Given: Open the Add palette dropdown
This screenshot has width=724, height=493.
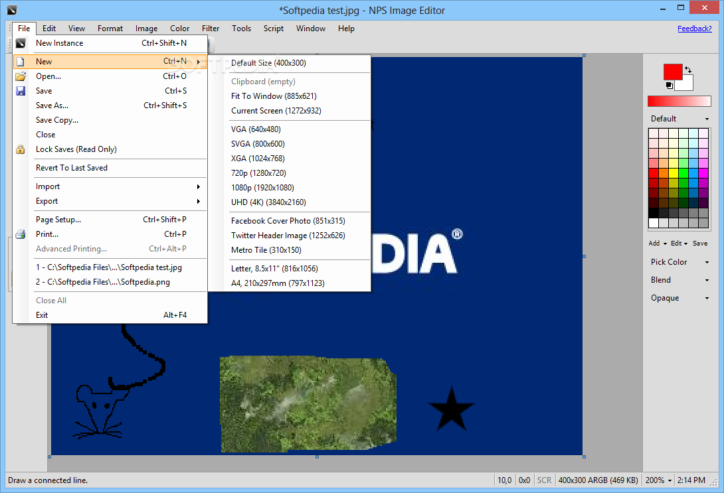Looking at the screenshot, I should [x=658, y=244].
